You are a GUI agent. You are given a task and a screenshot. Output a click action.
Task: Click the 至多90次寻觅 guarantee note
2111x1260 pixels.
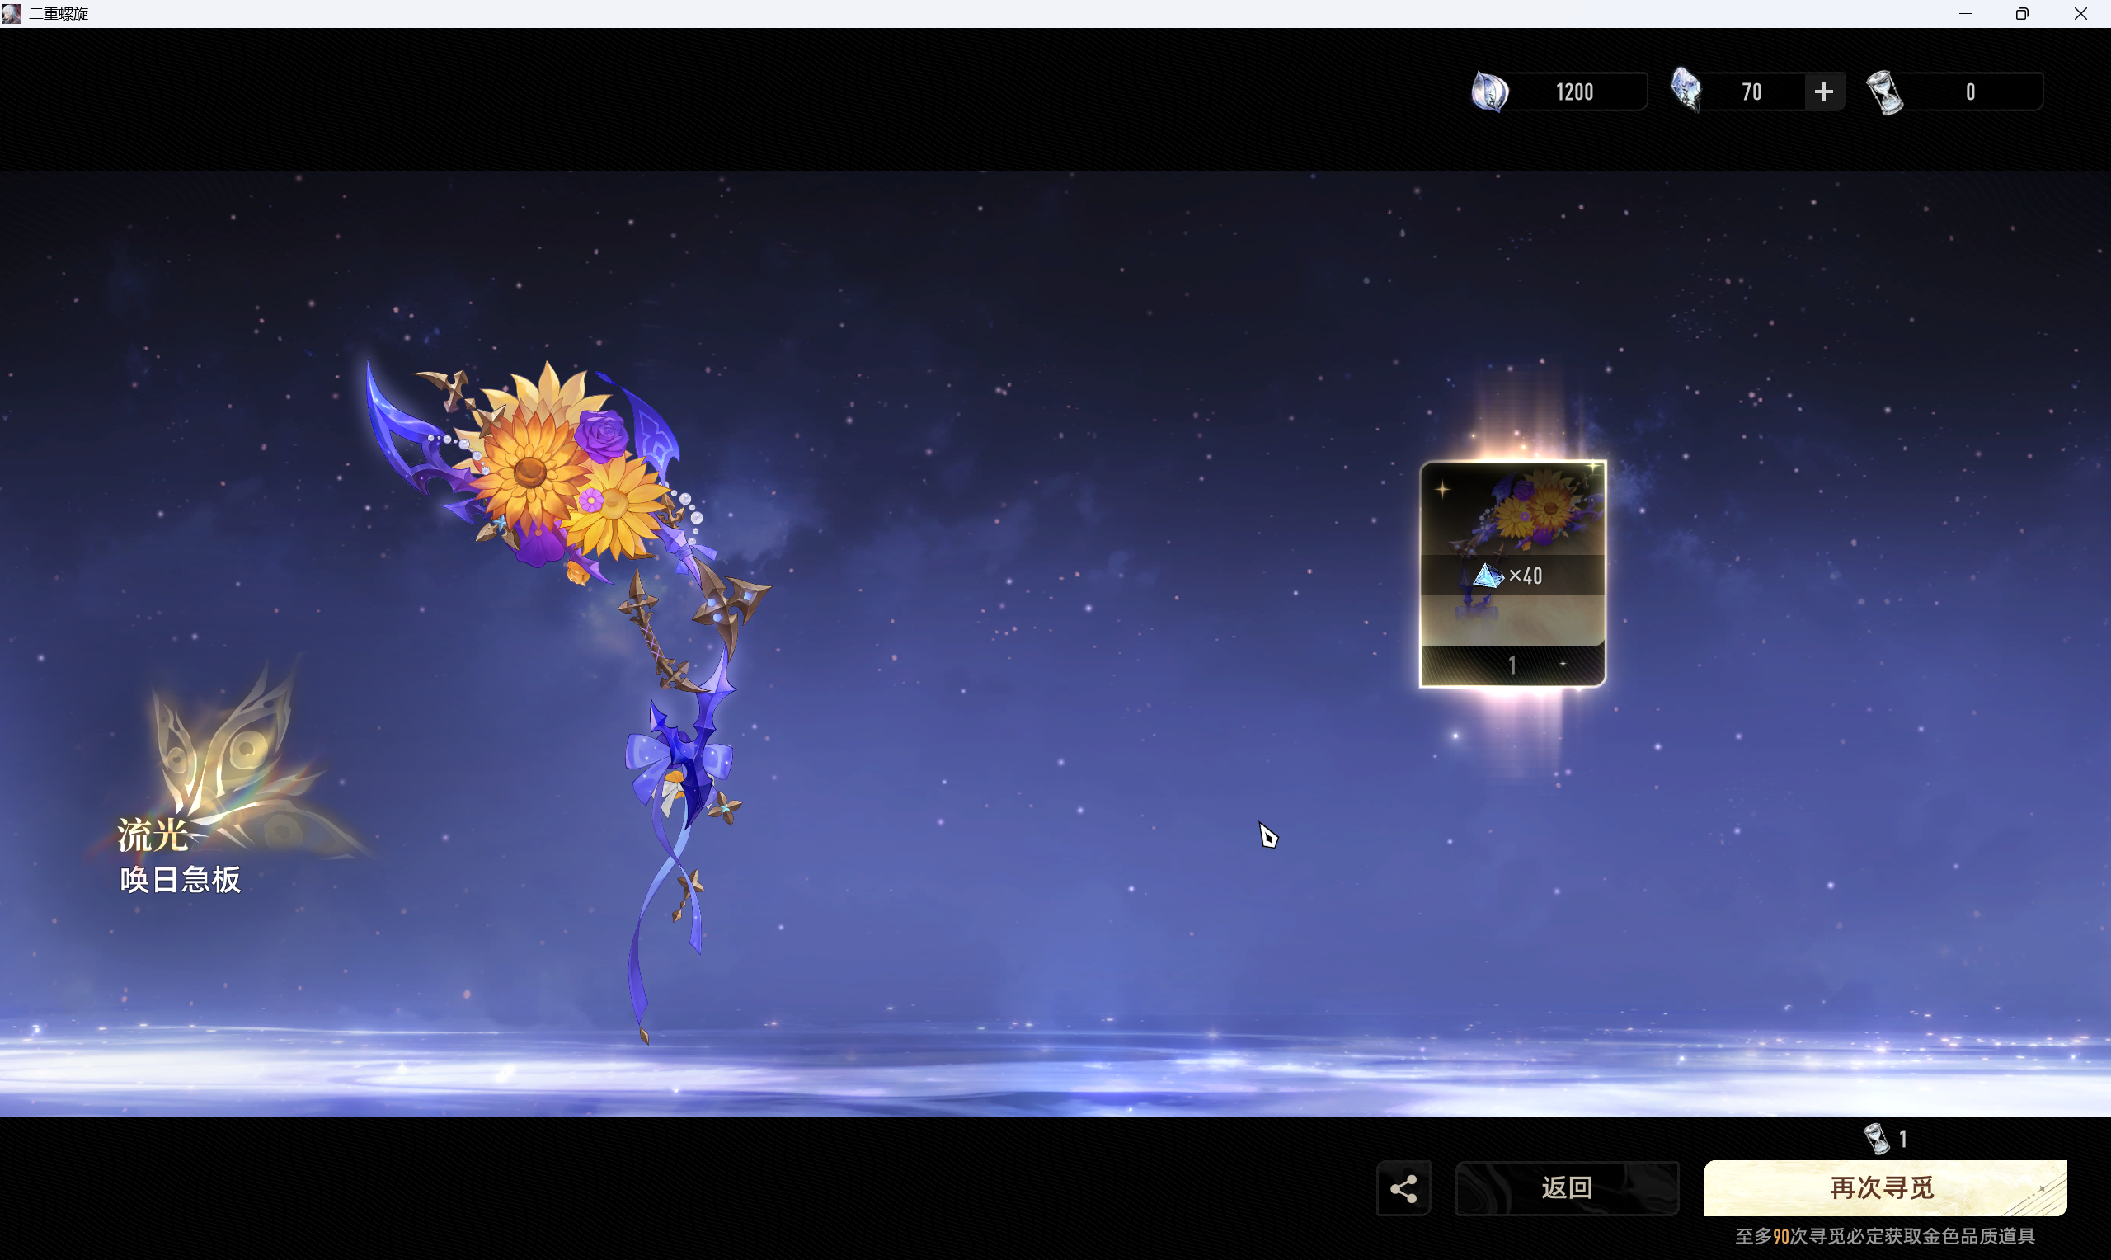pyautogui.click(x=1884, y=1236)
